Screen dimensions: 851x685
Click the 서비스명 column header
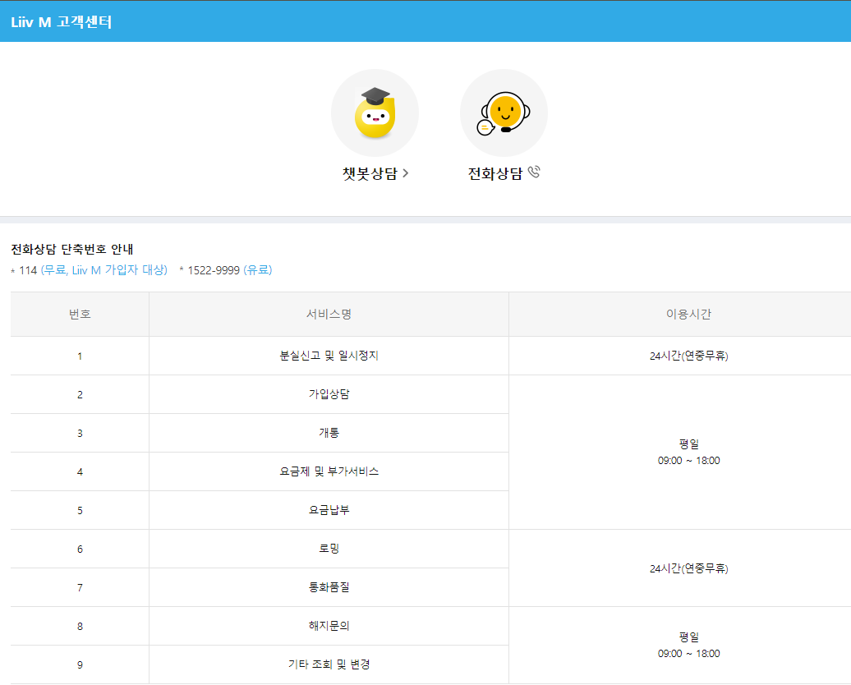(329, 315)
